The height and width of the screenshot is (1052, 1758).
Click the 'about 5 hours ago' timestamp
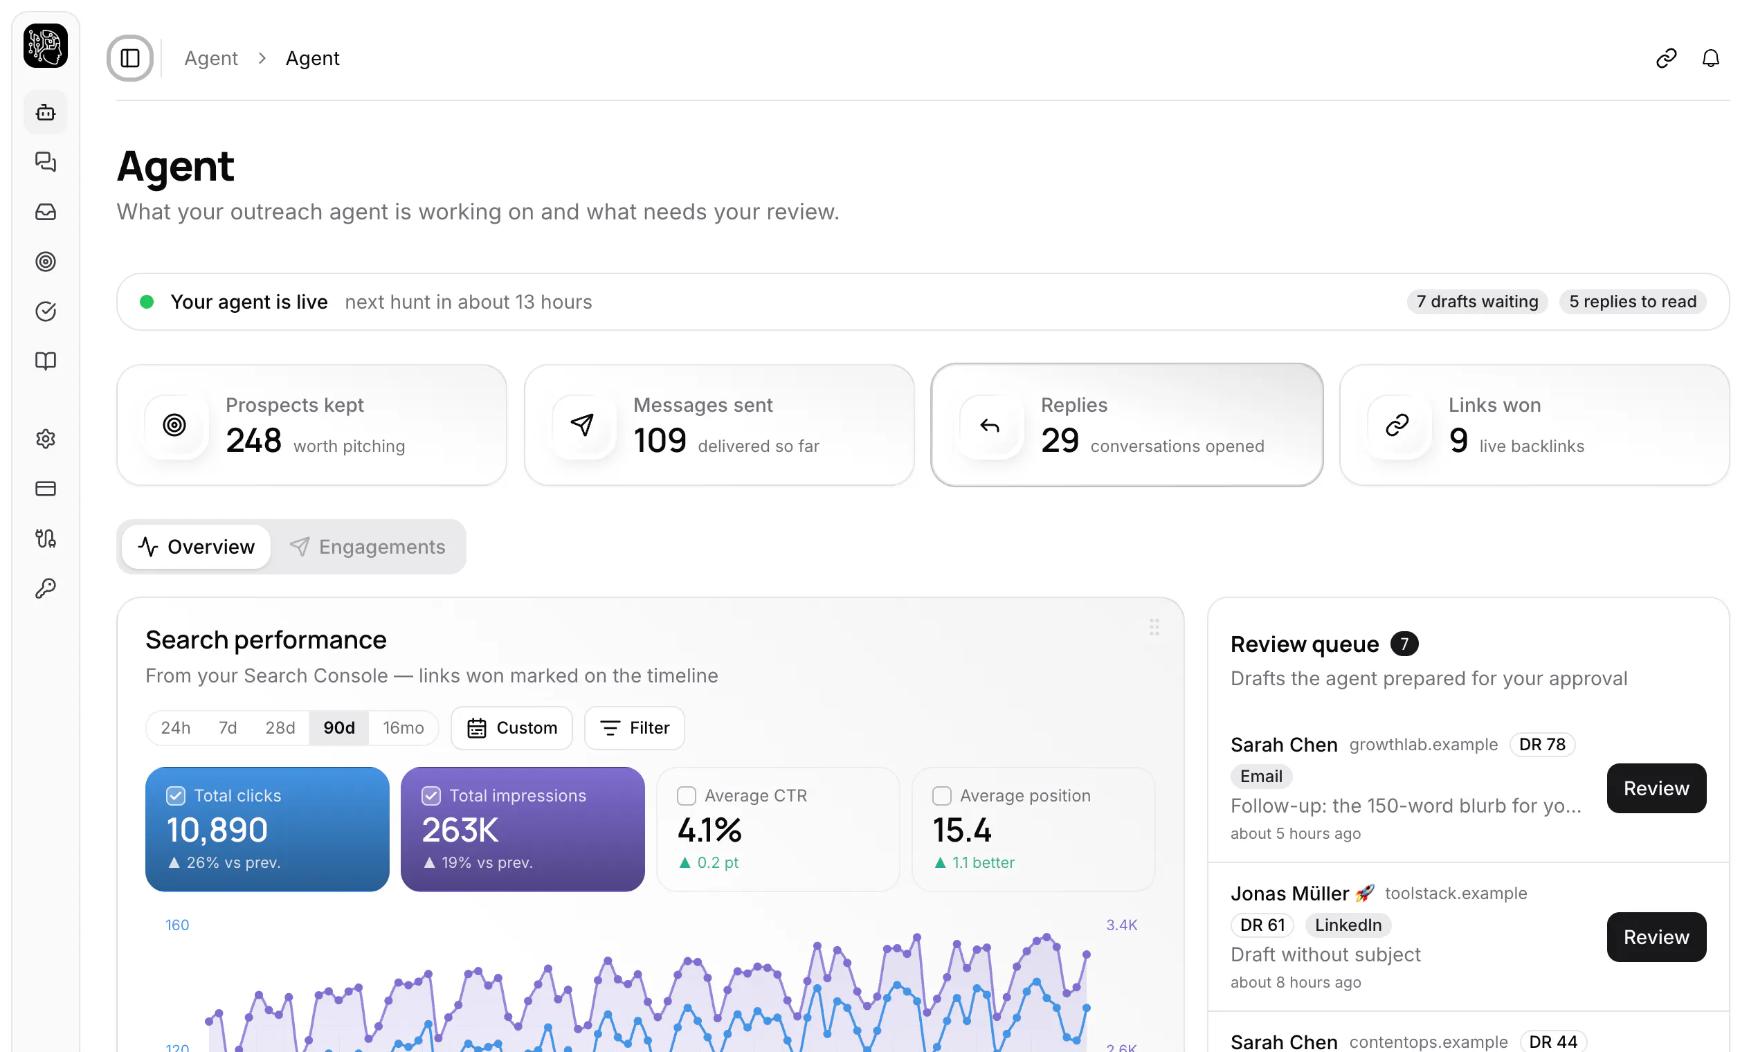(1295, 834)
